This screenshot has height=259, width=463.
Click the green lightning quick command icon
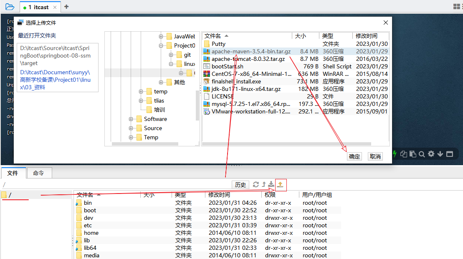click(395, 154)
